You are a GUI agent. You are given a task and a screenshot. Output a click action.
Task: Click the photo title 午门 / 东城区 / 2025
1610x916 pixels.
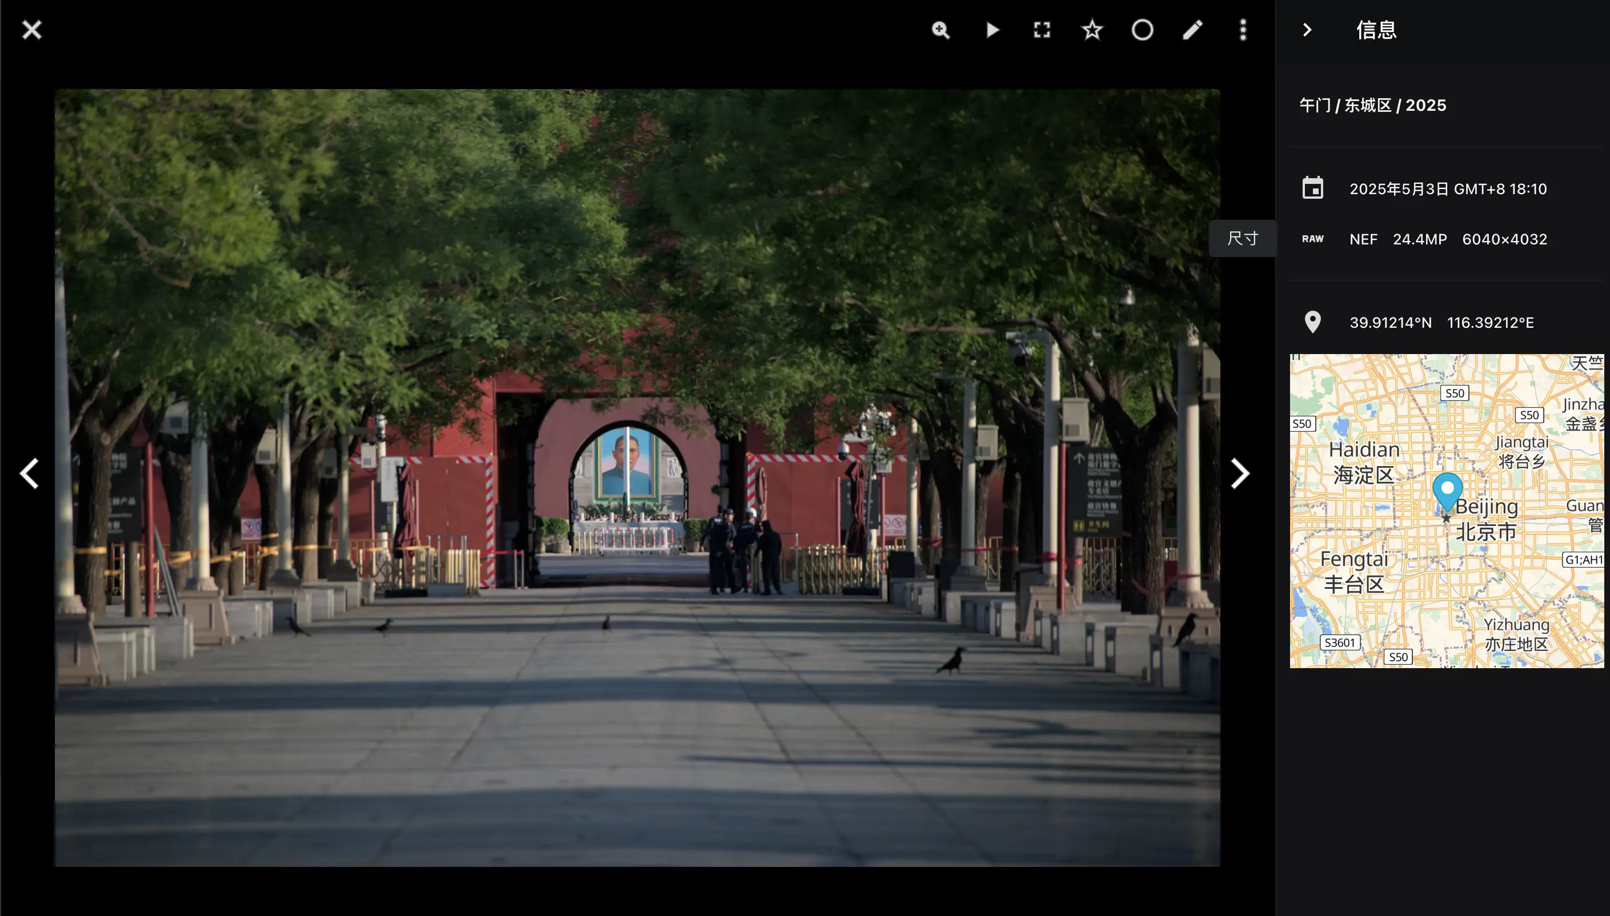coord(1373,105)
